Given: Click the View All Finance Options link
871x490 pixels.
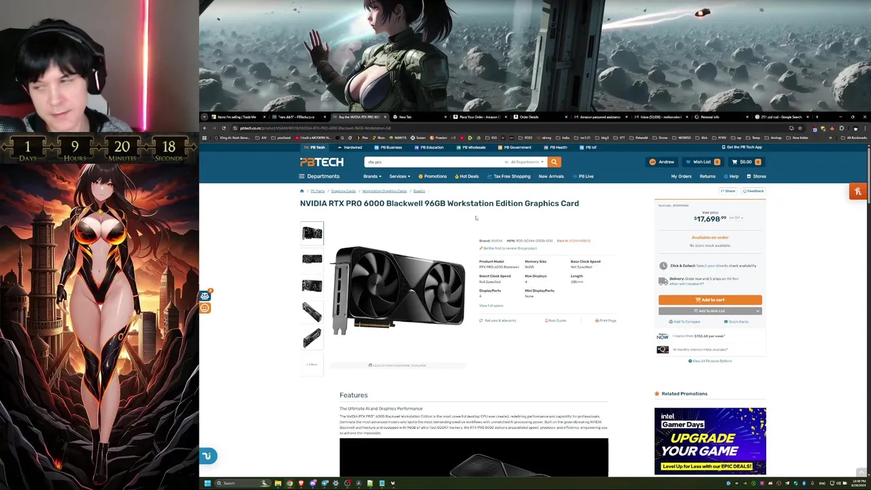Looking at the screenshot, I should [710, 361].
